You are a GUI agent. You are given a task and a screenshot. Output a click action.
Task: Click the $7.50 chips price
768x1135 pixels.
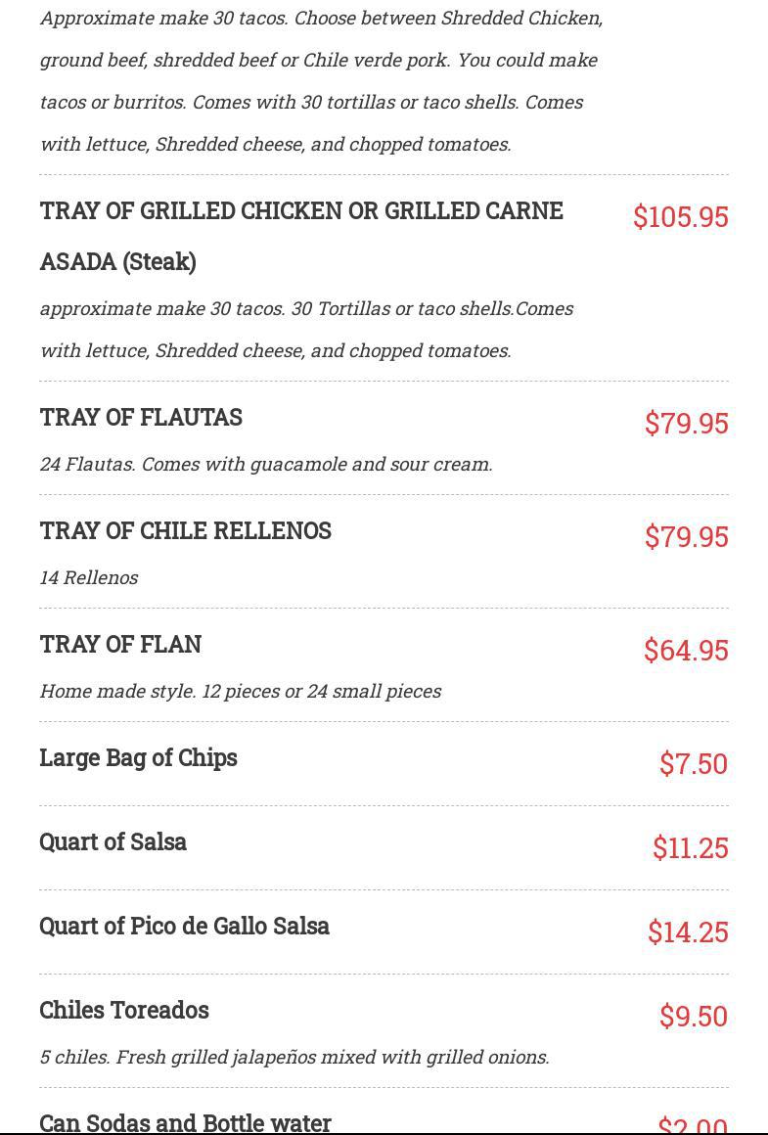click(693, 763)
